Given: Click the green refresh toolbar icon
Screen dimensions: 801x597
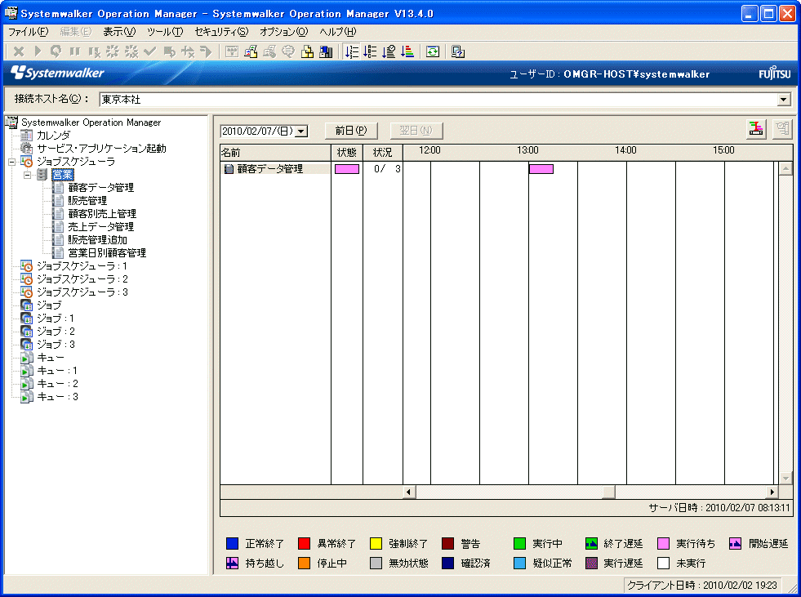Looking at the screenshot, I should tap(433, 51).
